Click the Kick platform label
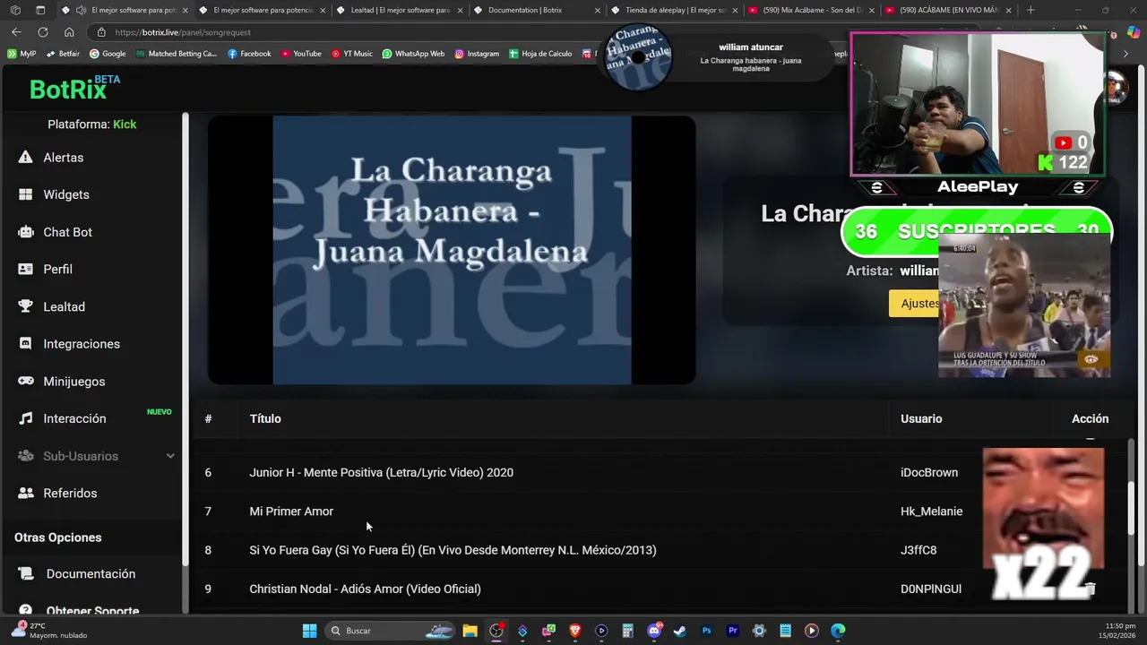This screenshot has height=645, width=1147. click(125, 125)
